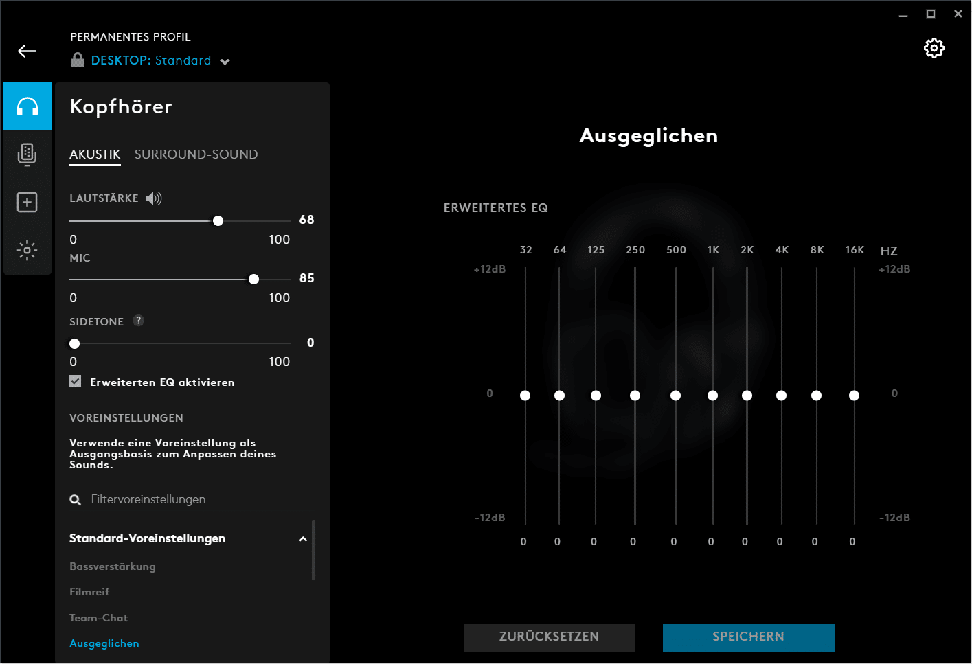Disable the Erweiterten EQ aktivieren checkbox
Viewport: 972px width, 664px height.
click(x=76, y=381)
